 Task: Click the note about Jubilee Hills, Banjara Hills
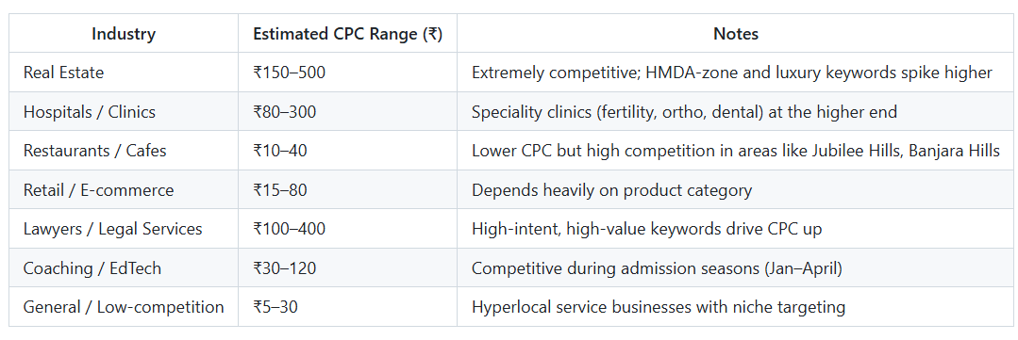point(736,151)
